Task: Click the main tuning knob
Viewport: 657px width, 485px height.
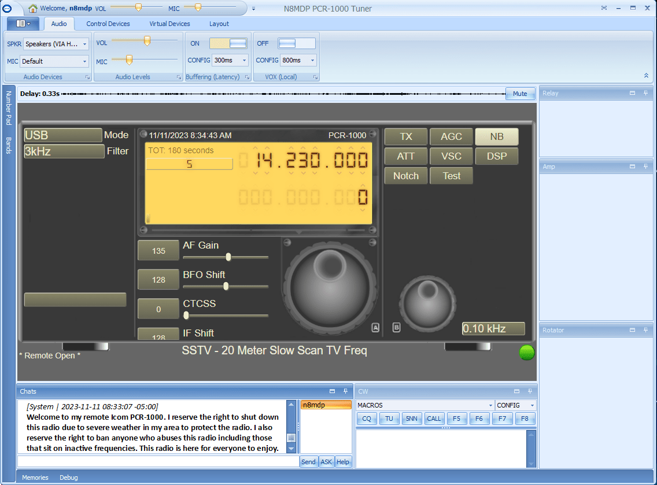Action: (330, 287)
